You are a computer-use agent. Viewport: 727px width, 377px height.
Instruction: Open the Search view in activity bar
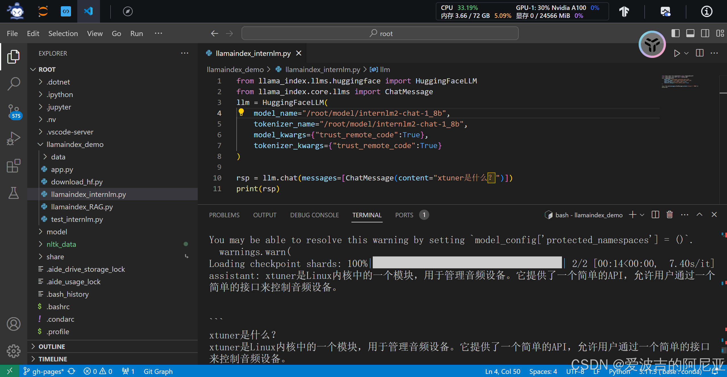coord(13,84)
